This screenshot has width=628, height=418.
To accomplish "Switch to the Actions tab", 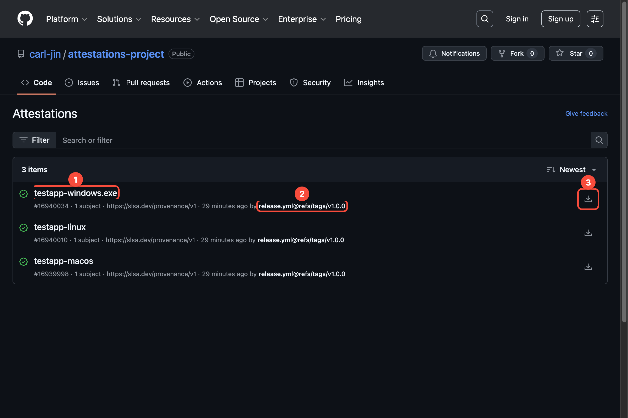I will (x=203, y=83).
